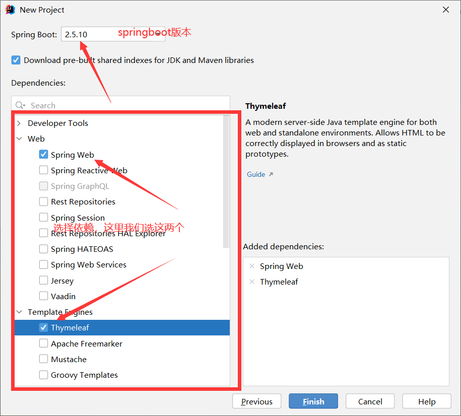Check the Spring Web Services dependency
This screenshot has height=416, width=461.
click(x=43, y=264)
